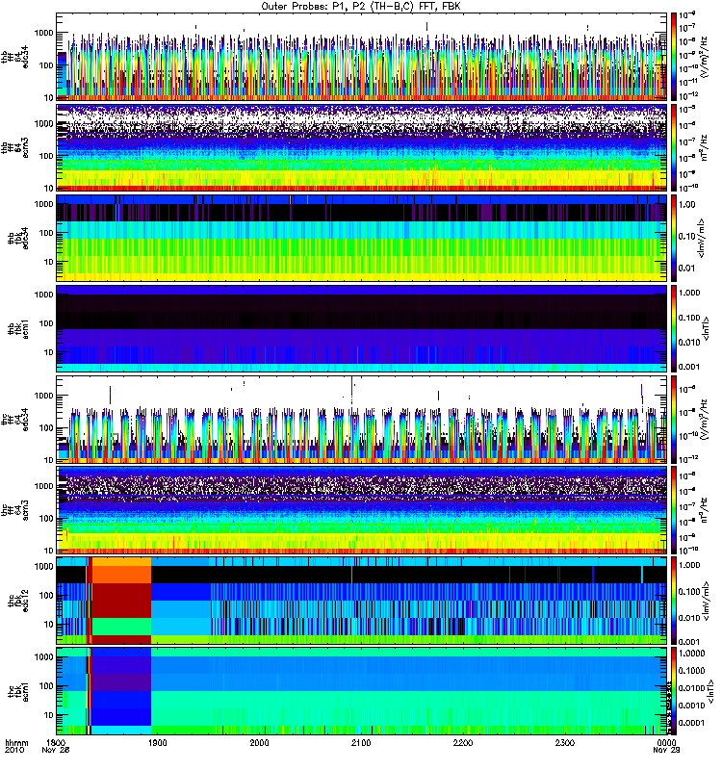Screen dimensions: 722x770
Task: Click the '<|nT|>' unit label of thb fbk scm1
Action: (x=708, y=328)
